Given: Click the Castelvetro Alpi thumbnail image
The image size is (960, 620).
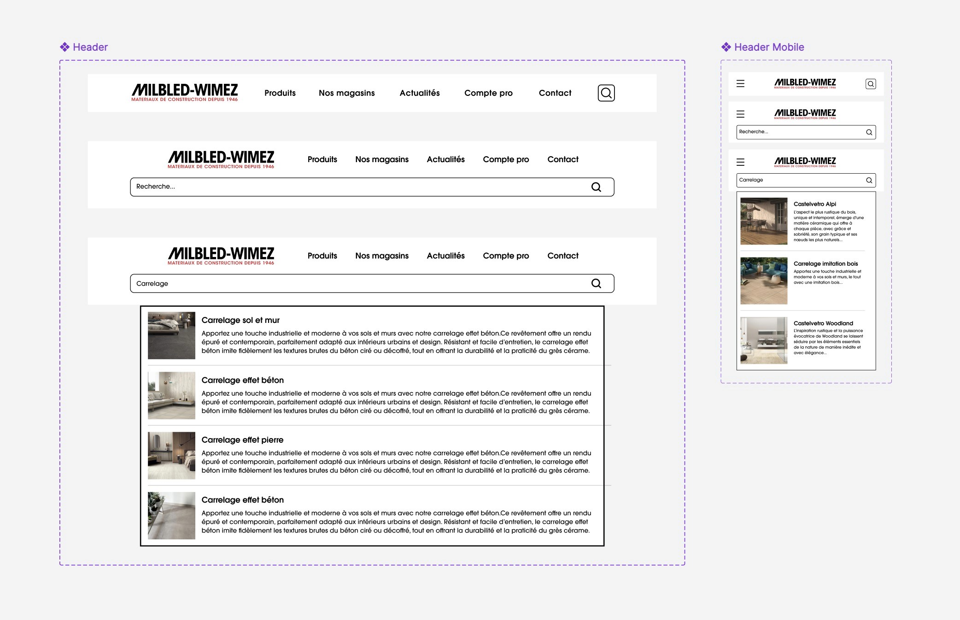Looking at the screenshot, I should tap(763, 221).
